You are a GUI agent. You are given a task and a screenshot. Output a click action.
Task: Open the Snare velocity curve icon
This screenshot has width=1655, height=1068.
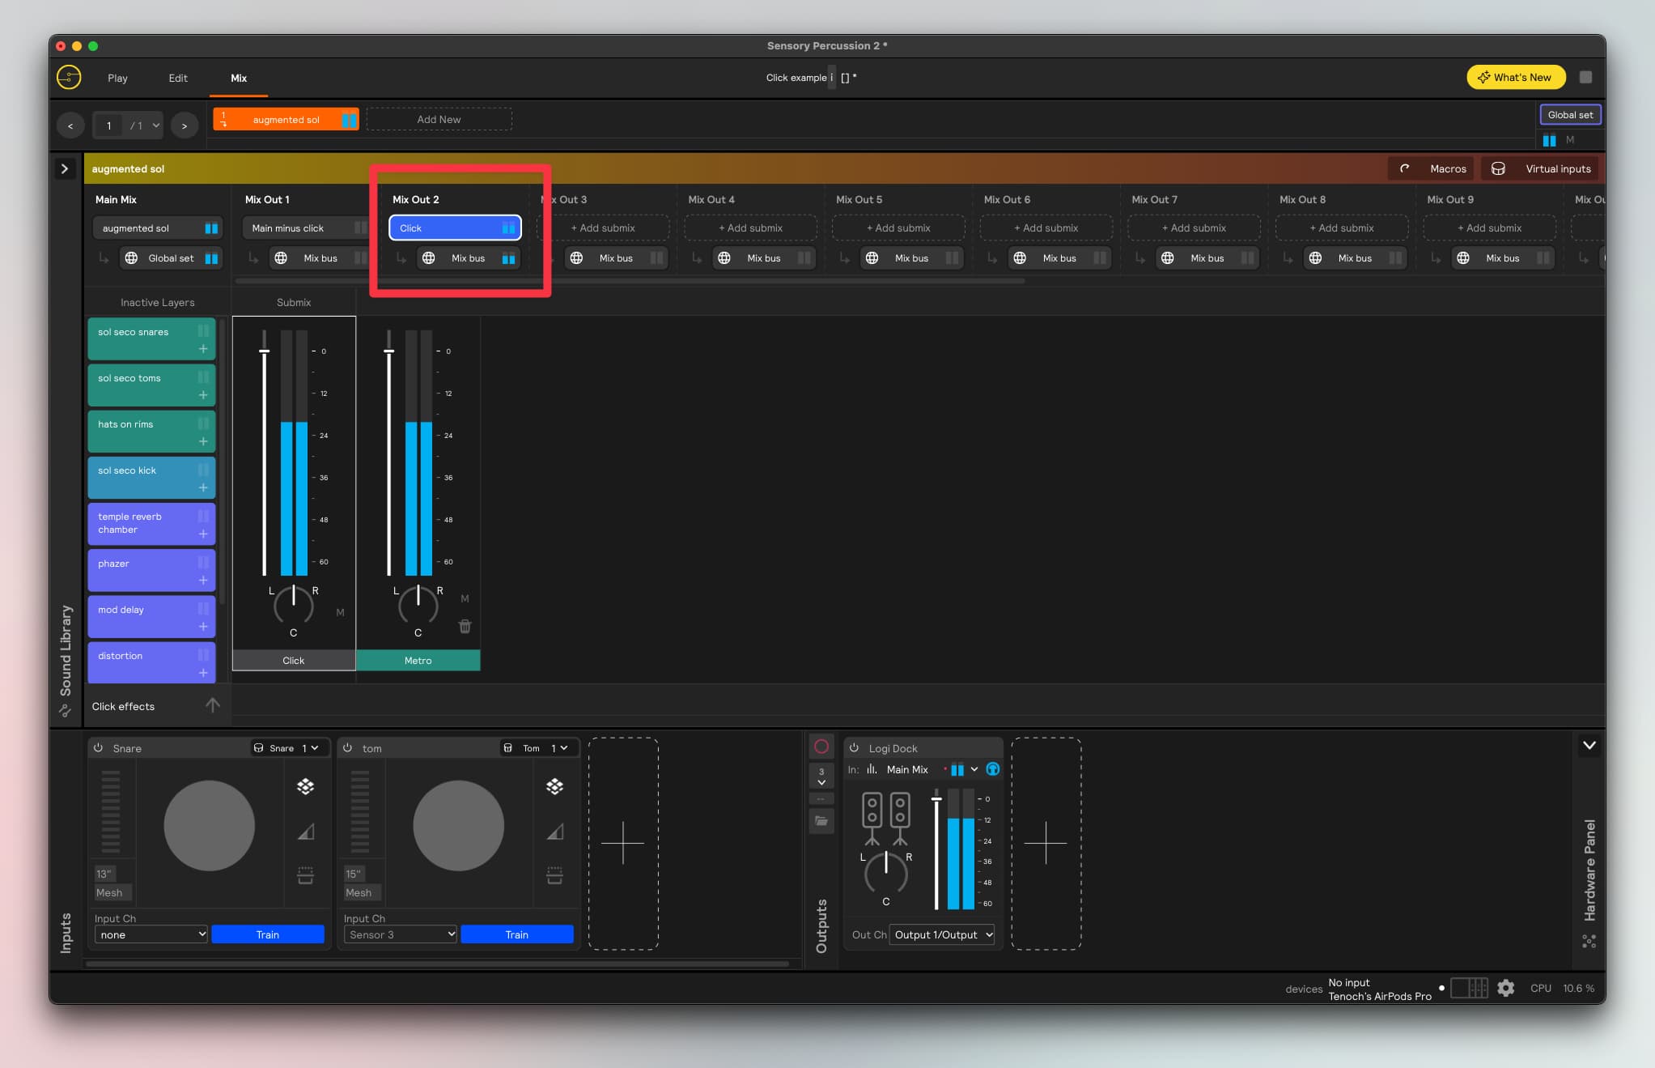tap(305, 832)
